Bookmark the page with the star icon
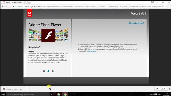171x96 pixels. (166, 6)
